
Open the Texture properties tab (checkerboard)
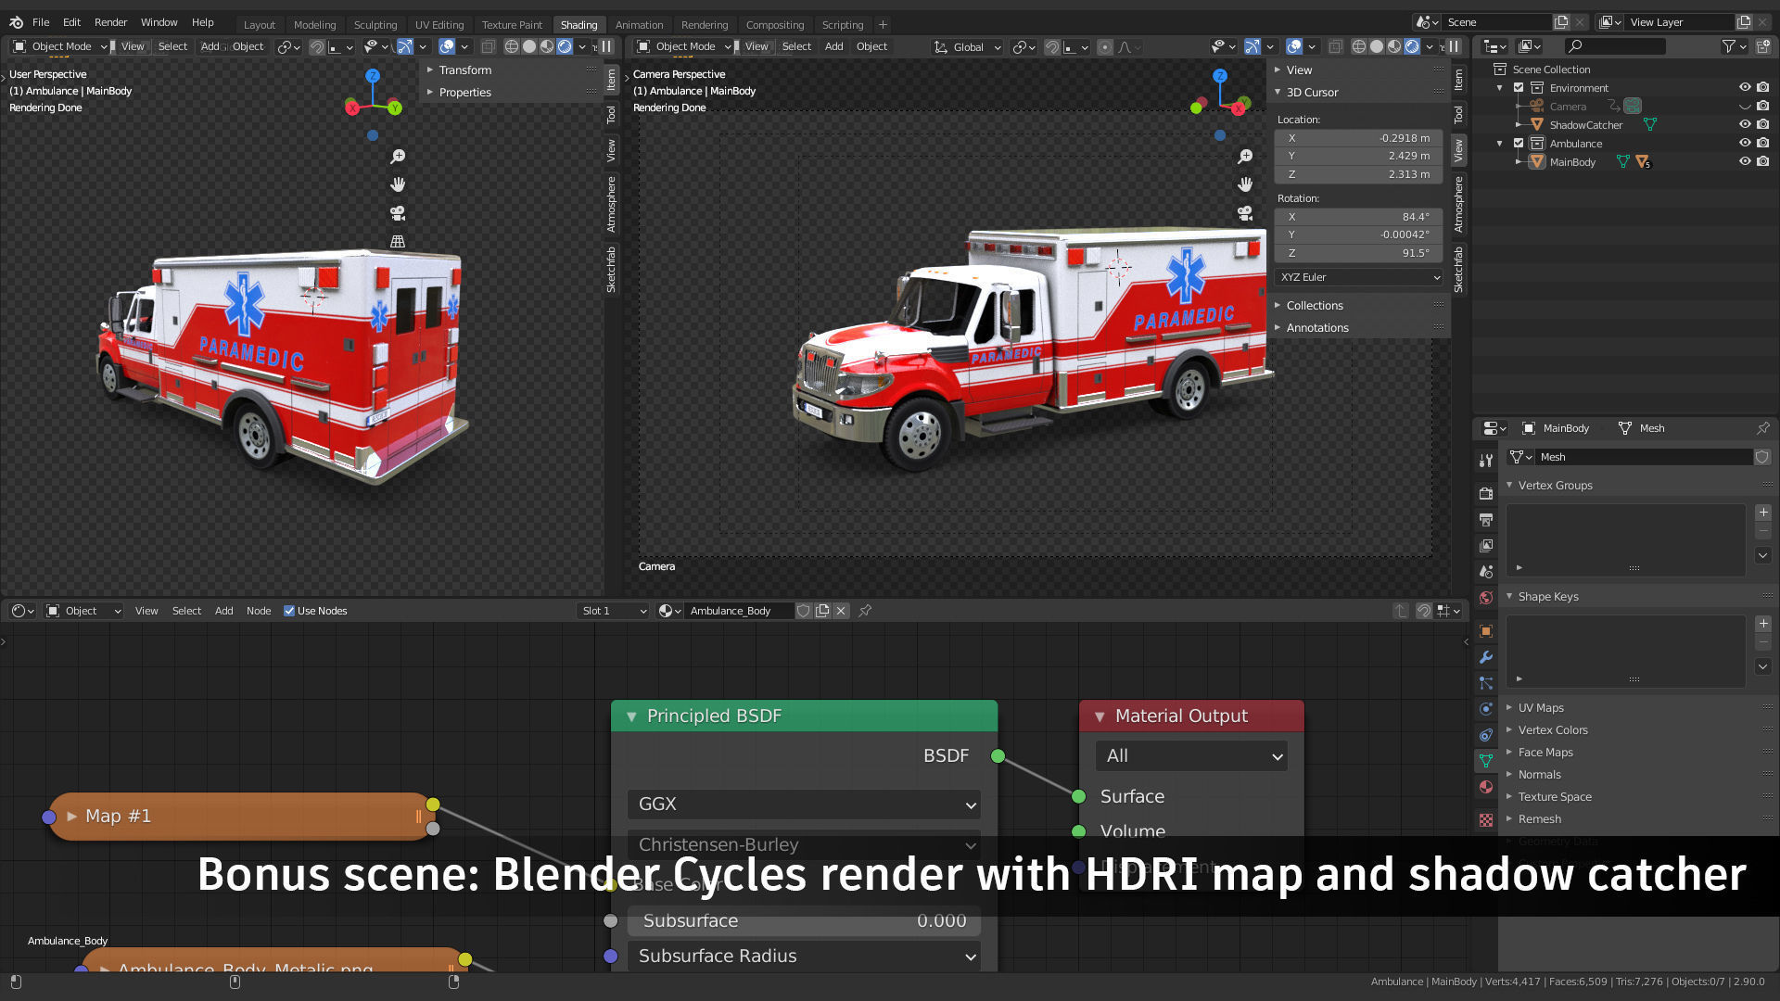(1486, 819)
